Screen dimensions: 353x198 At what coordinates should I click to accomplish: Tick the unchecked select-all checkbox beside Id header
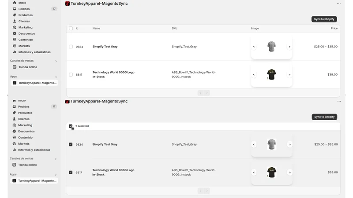click(x=71, y=28)
